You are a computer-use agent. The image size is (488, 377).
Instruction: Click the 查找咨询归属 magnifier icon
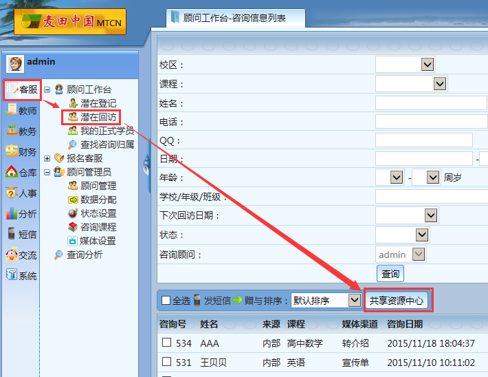73,144
